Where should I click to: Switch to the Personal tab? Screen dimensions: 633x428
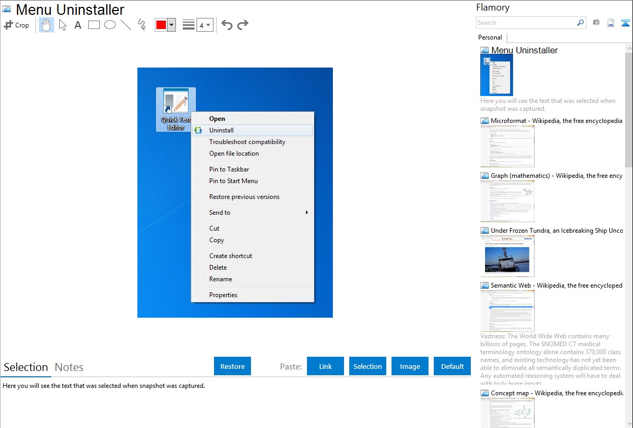pos(490,37)
